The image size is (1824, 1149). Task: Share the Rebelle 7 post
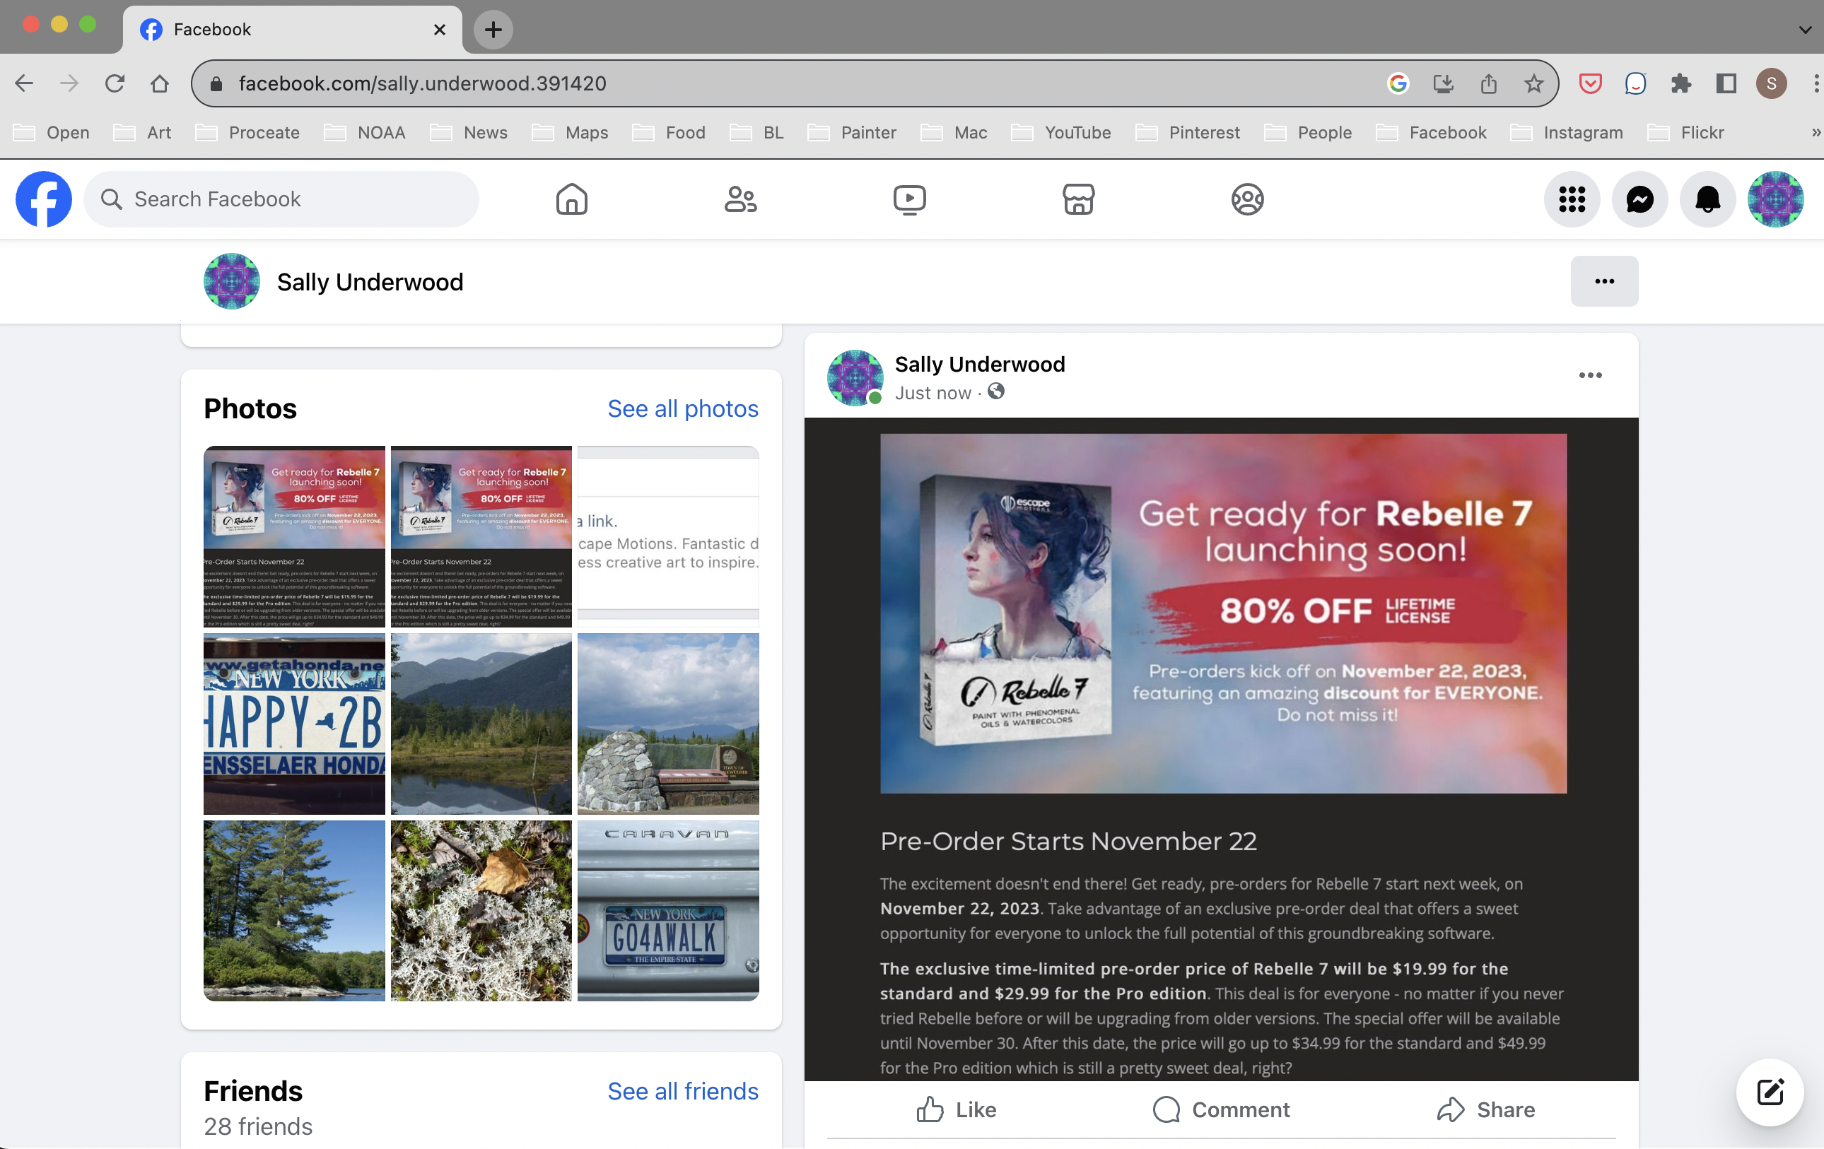pos(1485,1109)
